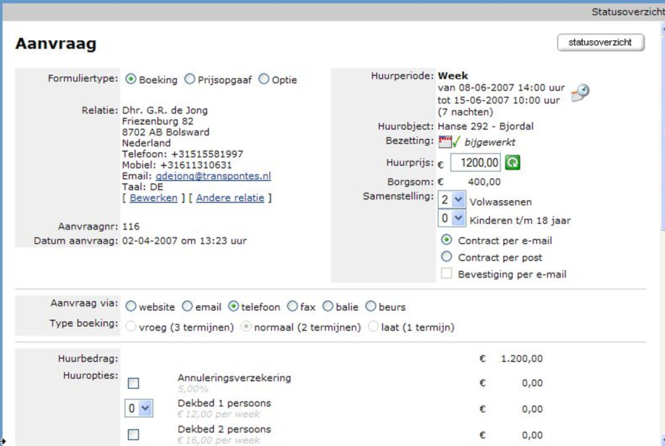Set Aanvraag via to website
This screenshot has height=446, width=665.
pyautogui.click(x=131, y=306)
